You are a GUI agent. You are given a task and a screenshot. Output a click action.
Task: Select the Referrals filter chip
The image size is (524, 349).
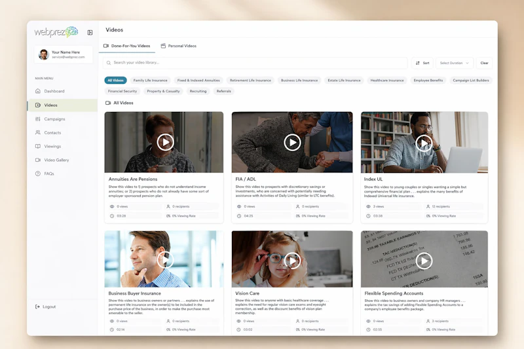(x=223, y=91)
